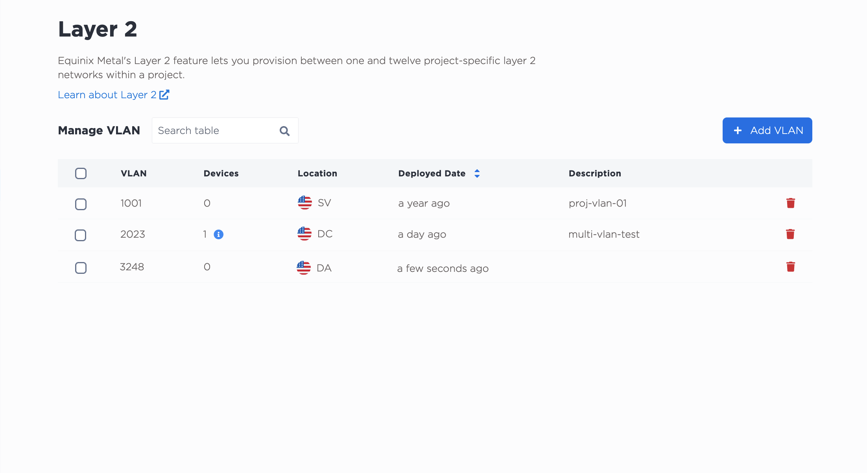The height and width of the screenshot is (473, 867).
Task: Click the US flag icon in SV row
Action: [x=305, y=203]
